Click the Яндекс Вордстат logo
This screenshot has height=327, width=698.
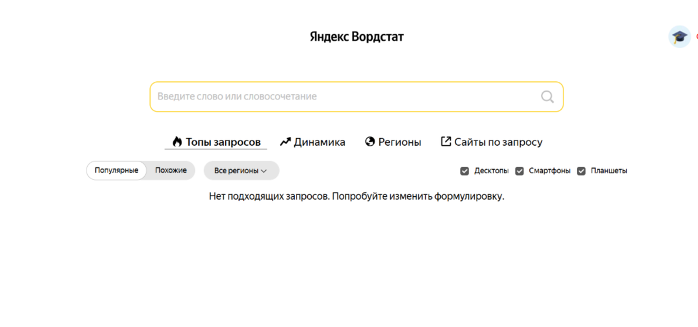point(357,37)
